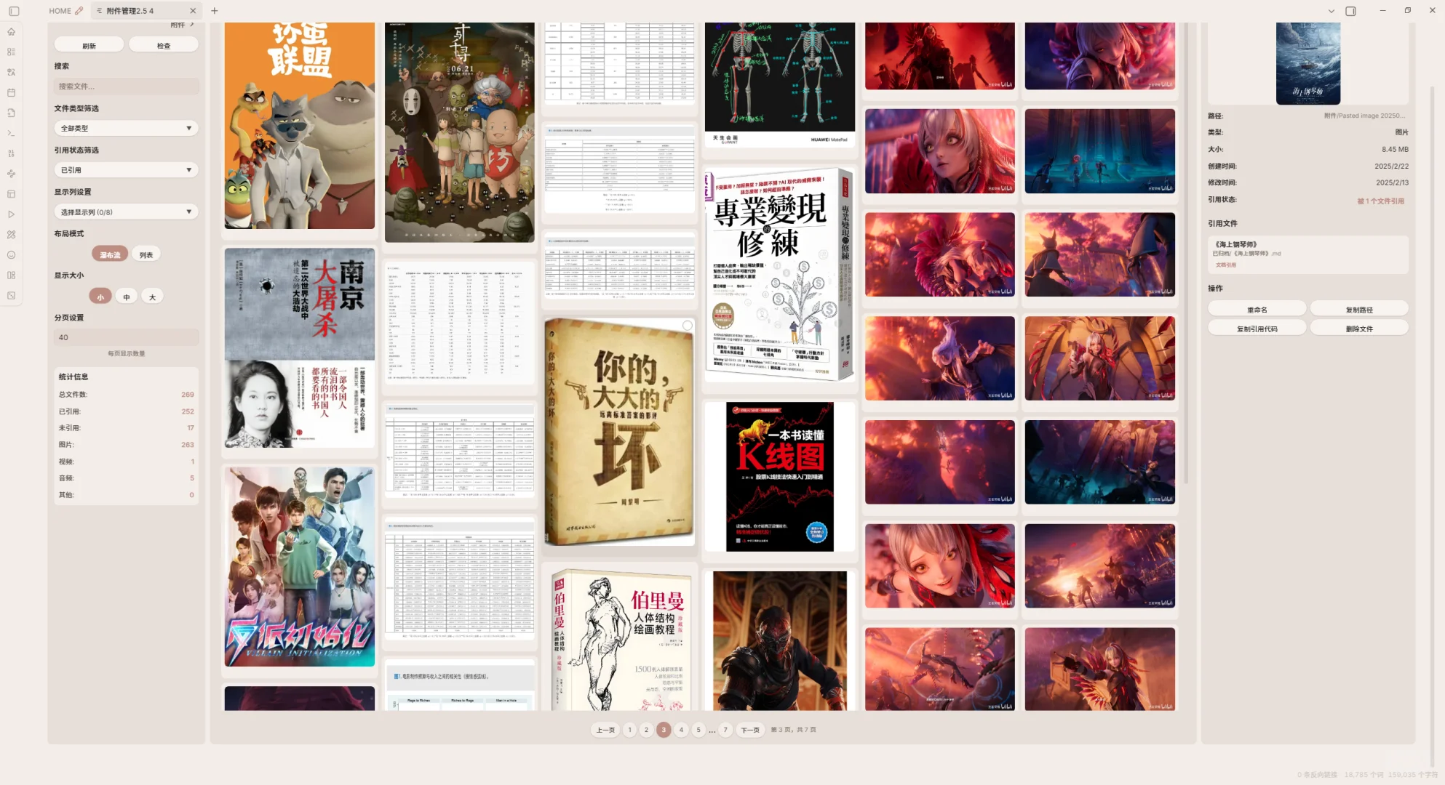Open the calendar icon in sidebar
1445x785 pixels.
point(11,93)
